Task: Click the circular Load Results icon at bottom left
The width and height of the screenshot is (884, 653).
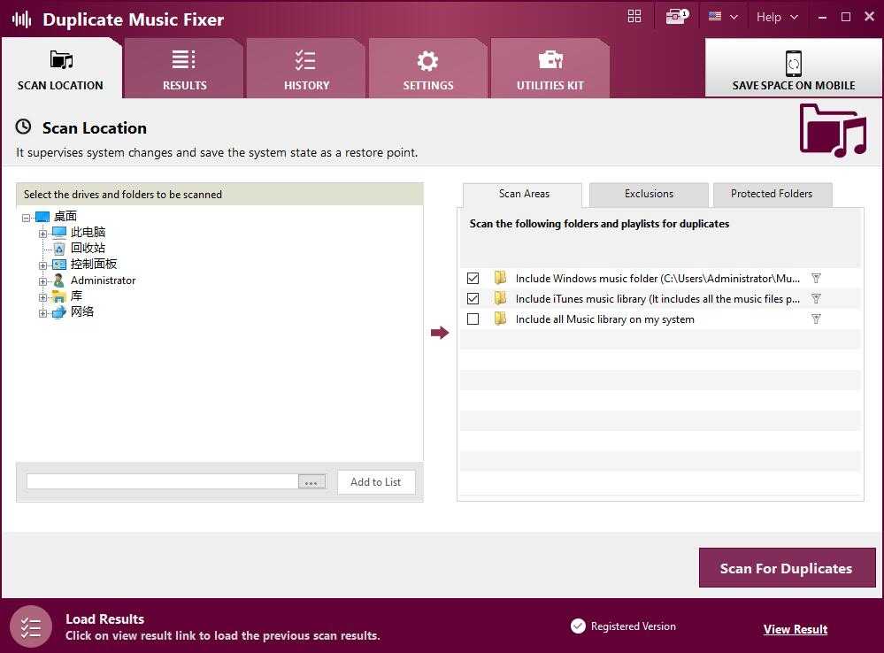Action: [31, 626]
